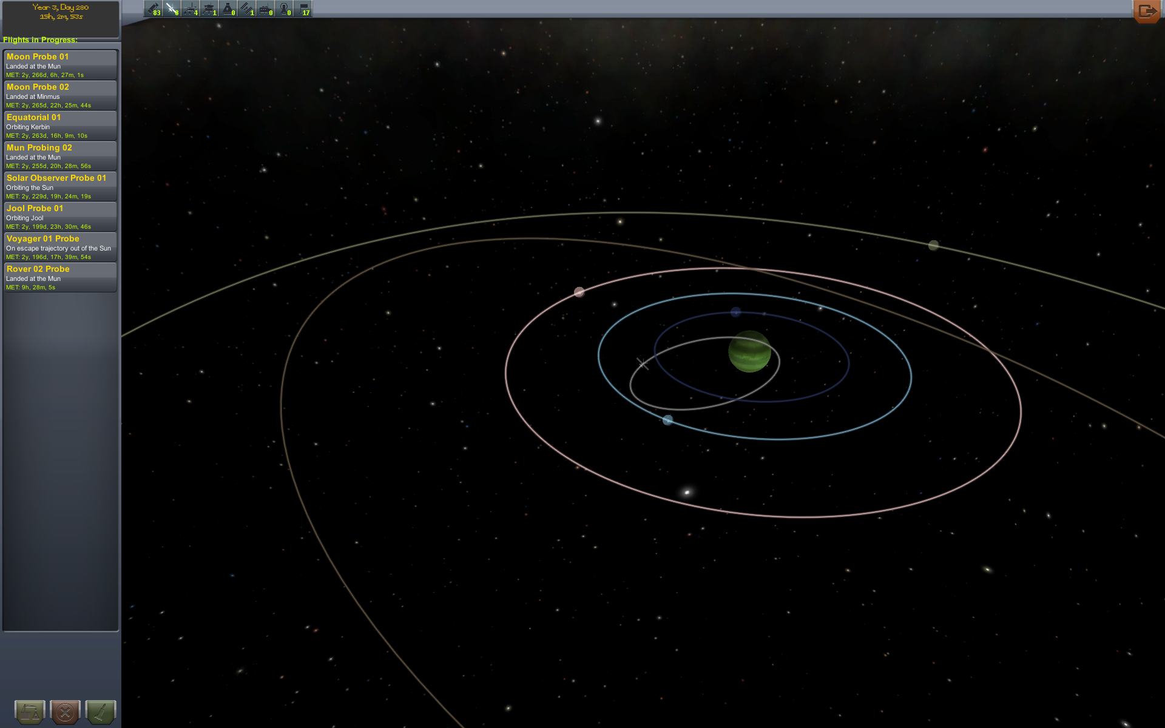Click the recover vessel button
Screen dimensions: 1165x728
pyautogui.click(x=30, y=712)
